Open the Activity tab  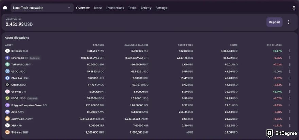[146, 8]
